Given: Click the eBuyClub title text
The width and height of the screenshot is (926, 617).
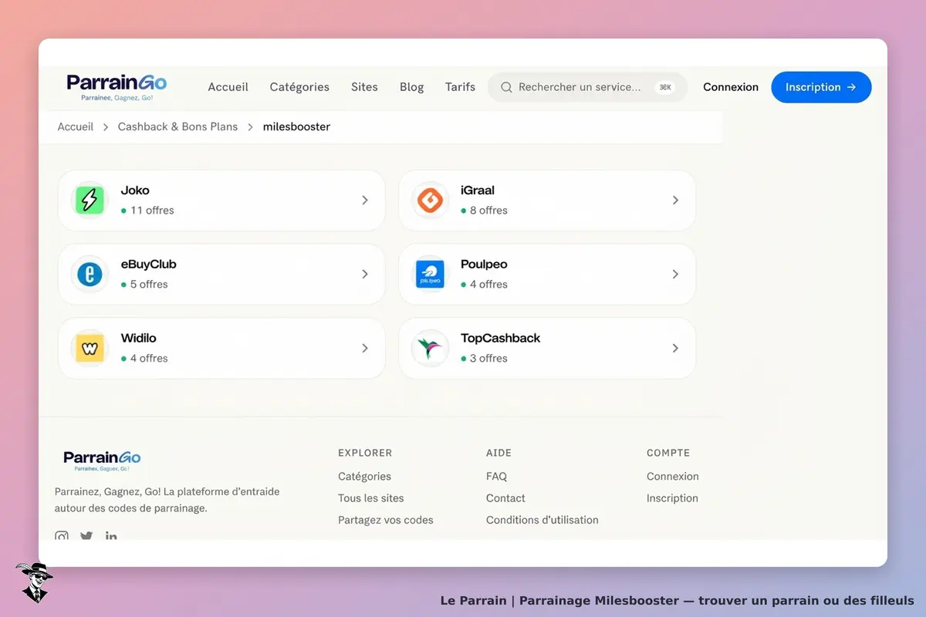Looking at the screenshot, I should (x=149, y=265).
